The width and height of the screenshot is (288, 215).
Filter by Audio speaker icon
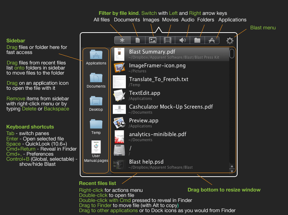[182, 40]
